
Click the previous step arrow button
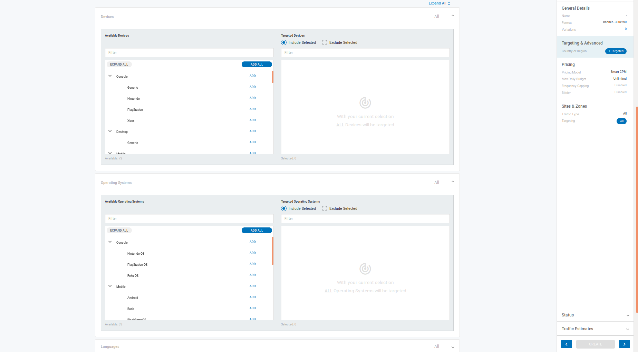pyautogui.click(x=566, y=344)
